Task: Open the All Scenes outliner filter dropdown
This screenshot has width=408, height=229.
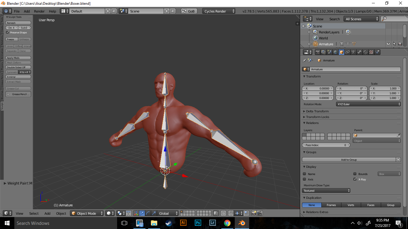Action: [361, 19]
